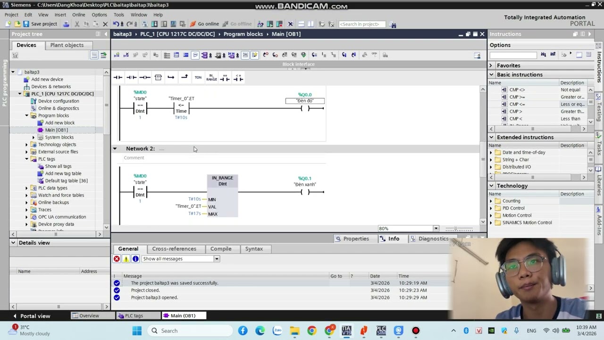Click the Windows Start button

coord(137,331)
